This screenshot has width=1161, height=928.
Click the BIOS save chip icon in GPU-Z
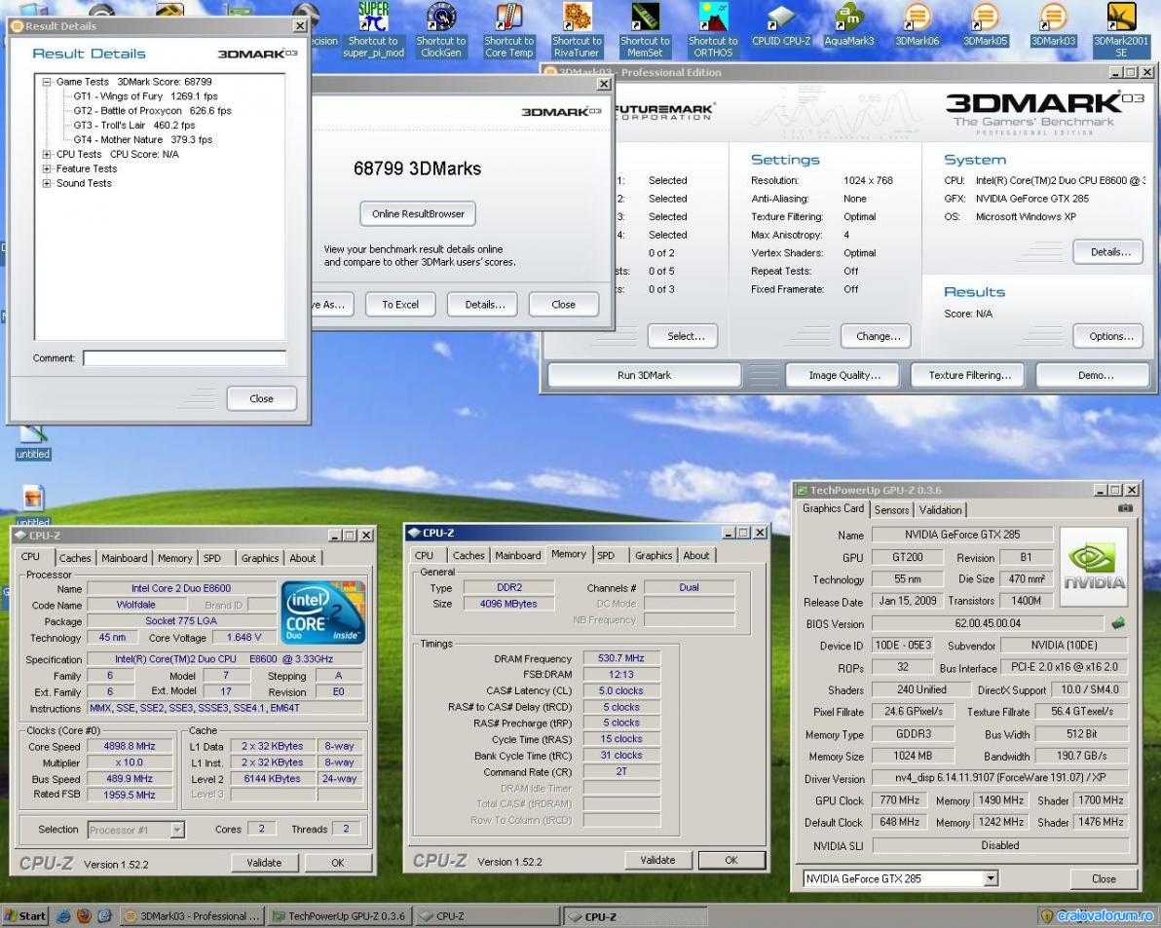[1118, 623]
